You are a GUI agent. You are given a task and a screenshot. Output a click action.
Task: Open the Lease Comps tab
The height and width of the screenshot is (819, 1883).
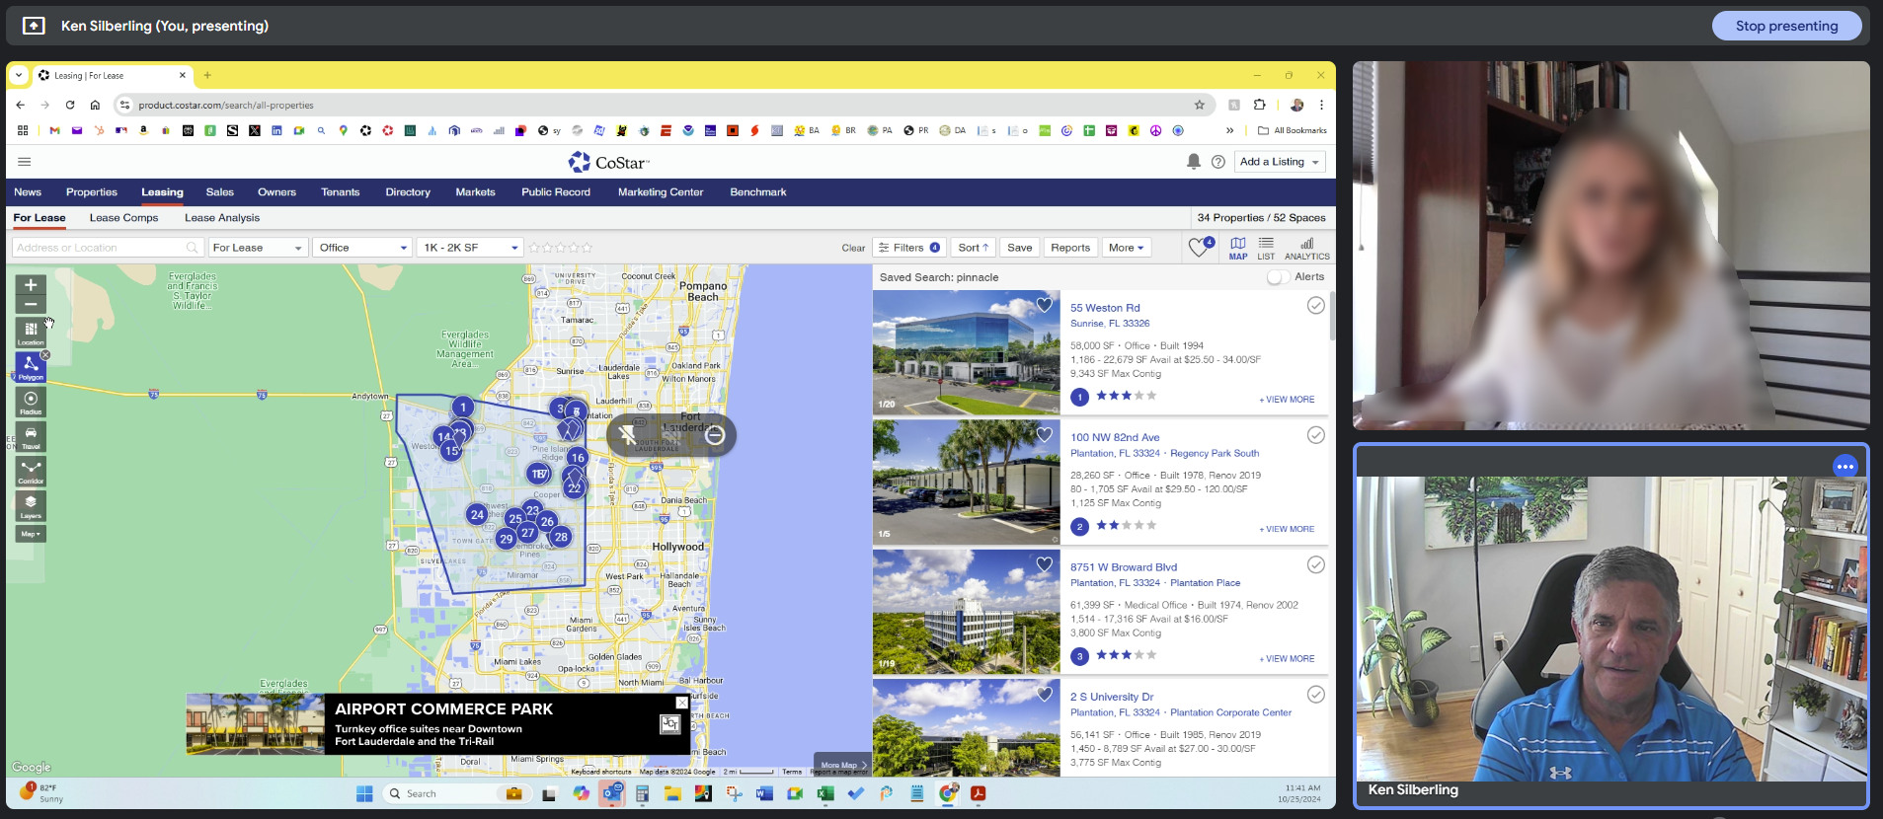click(123, 218)
